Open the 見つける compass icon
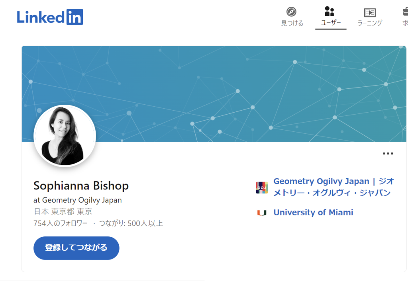Screen dimensions: 408x281 coord(291,12)
